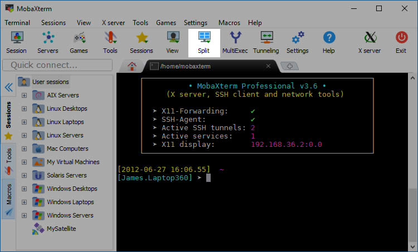
Task: Click the Games toolbar icon
Action: click(79, 42)
